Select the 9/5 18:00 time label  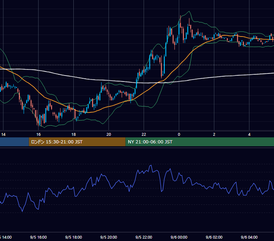coord(73,237)
